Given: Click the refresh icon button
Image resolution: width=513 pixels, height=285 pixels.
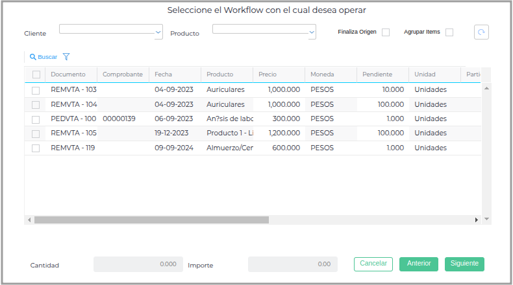Looking at the screenshot, I should tap(481, 32).
